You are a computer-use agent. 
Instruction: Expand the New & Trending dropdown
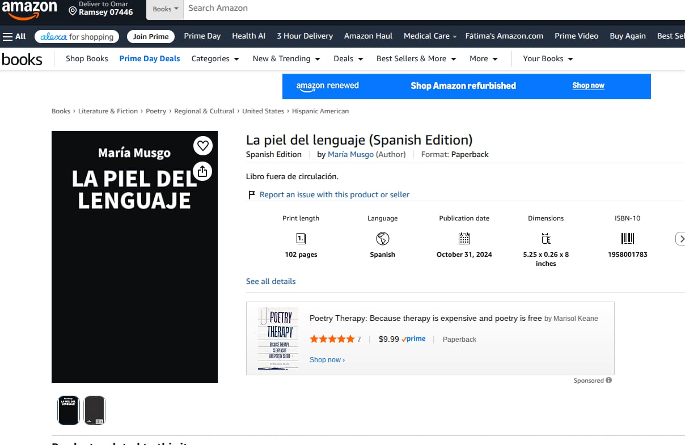click(286, 58)
